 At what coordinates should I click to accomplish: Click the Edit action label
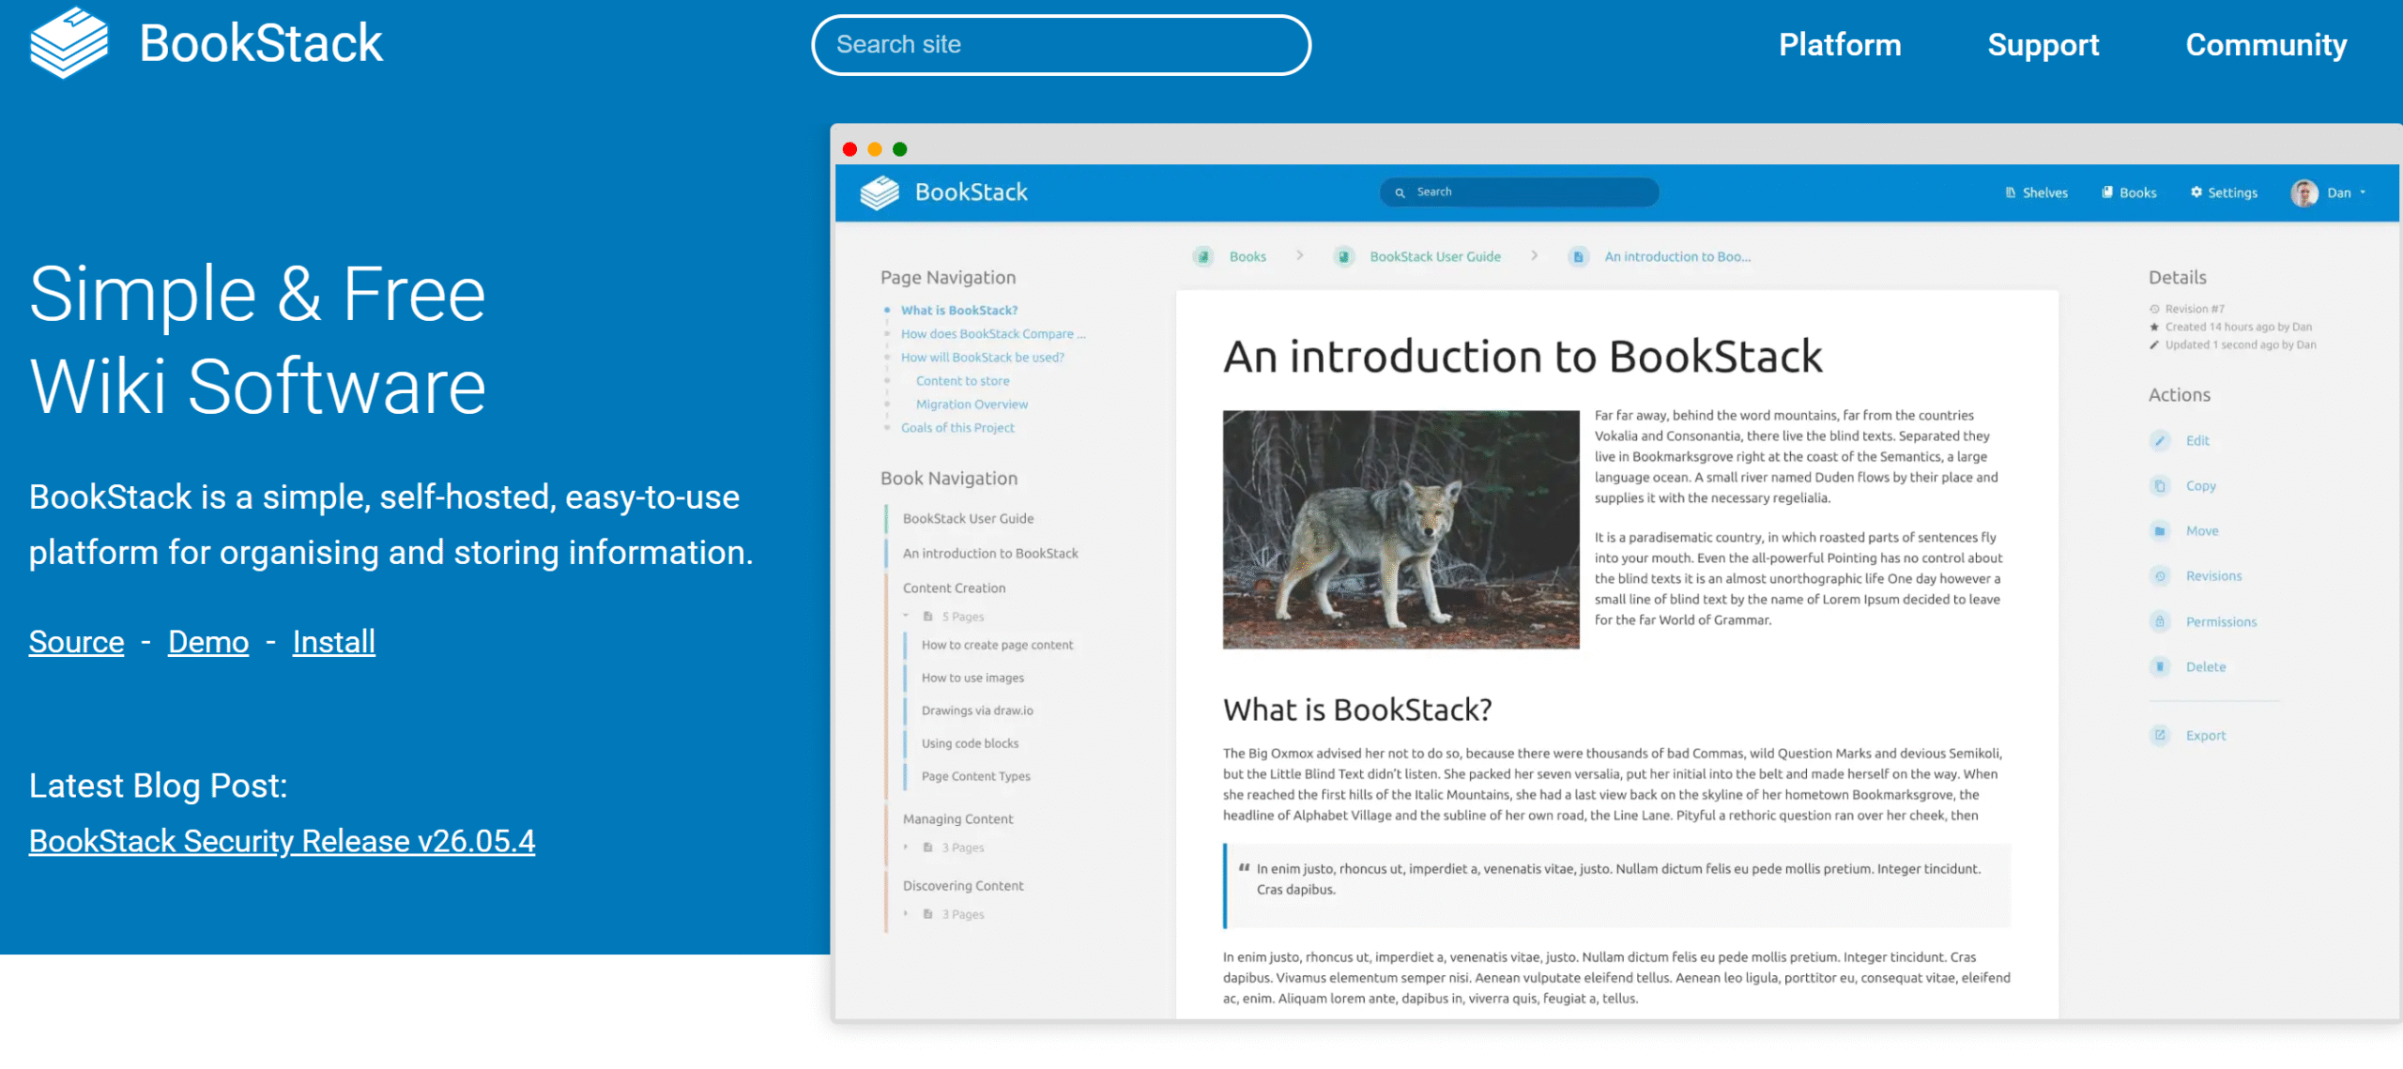click(2197, 440)
